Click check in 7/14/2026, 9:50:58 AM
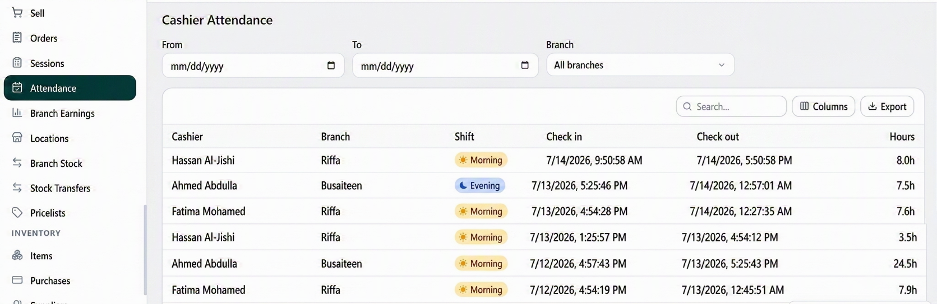This screenshot has width=937, height=304. click(594, 160)
